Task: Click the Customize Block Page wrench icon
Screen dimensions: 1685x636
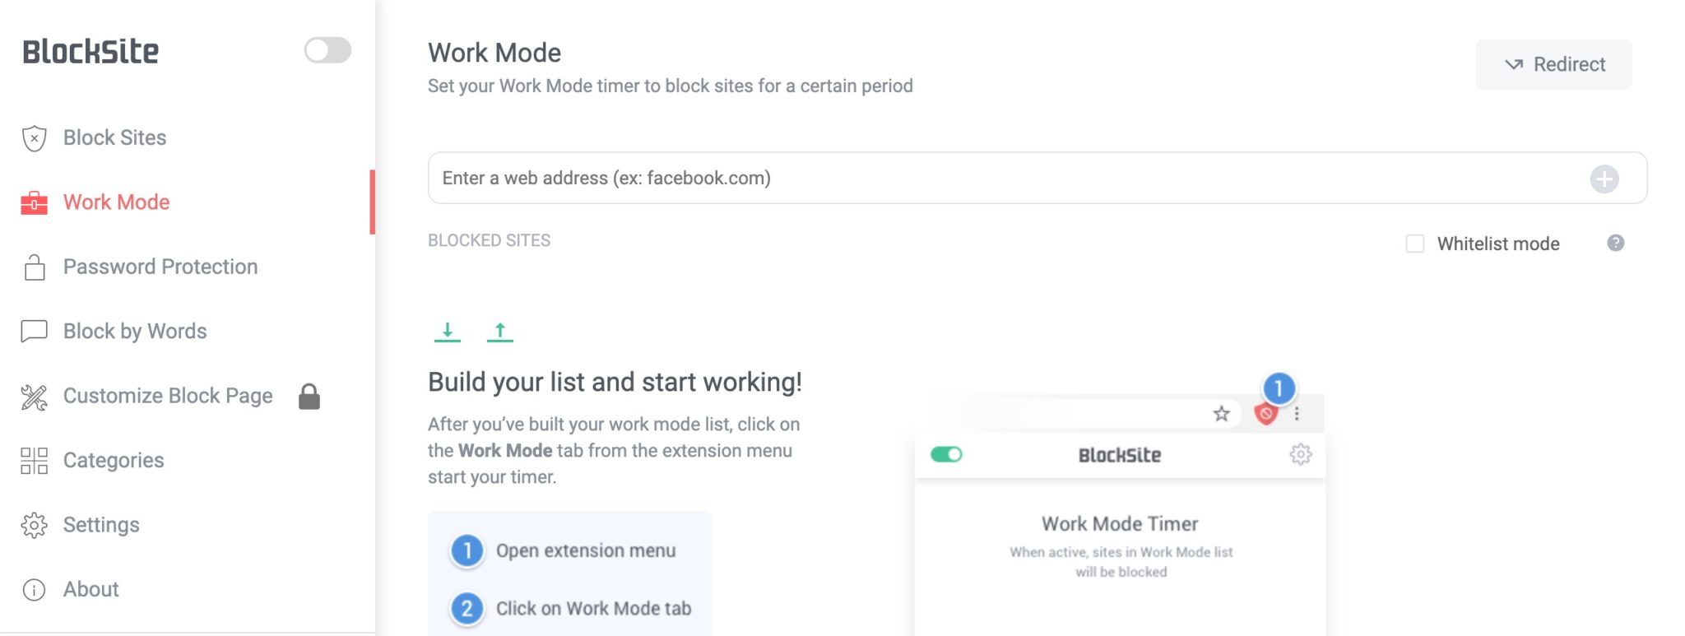Action: [33, 395]
